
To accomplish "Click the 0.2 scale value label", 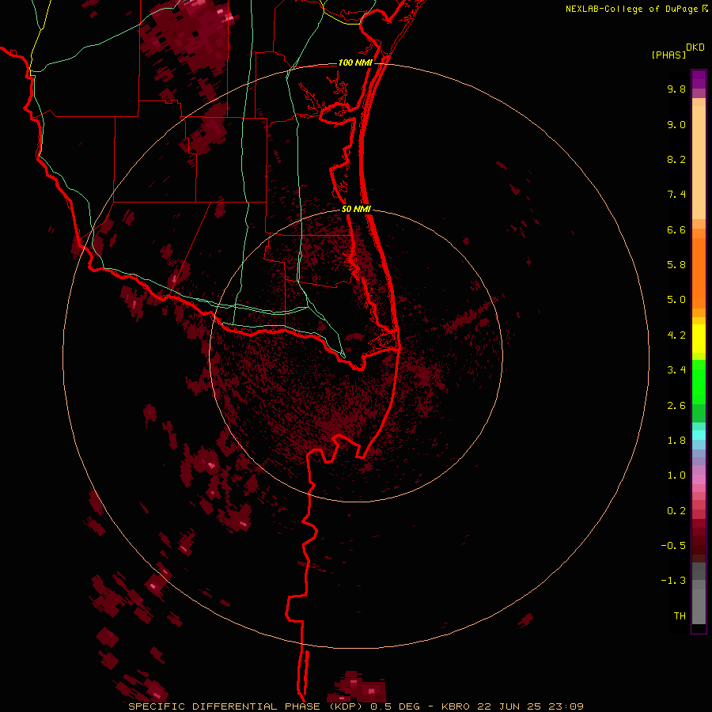I will 676,511.
